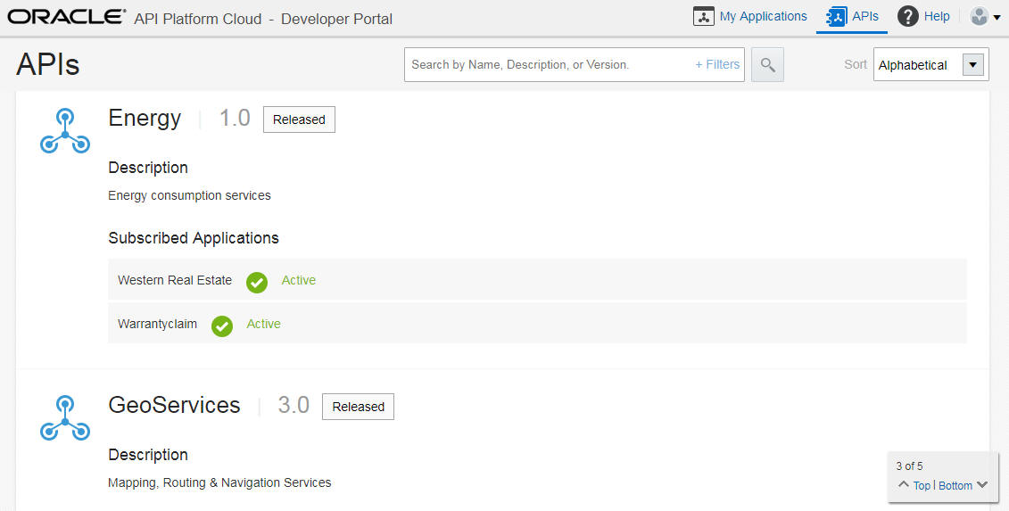Viewport: 1009px width, 511px height.
Task: Expand the user menu dropdown arrow
Action: pos(997,18)
